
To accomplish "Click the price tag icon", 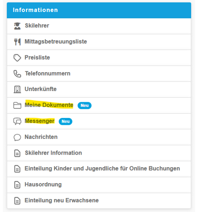I will [x=17, y=58].
